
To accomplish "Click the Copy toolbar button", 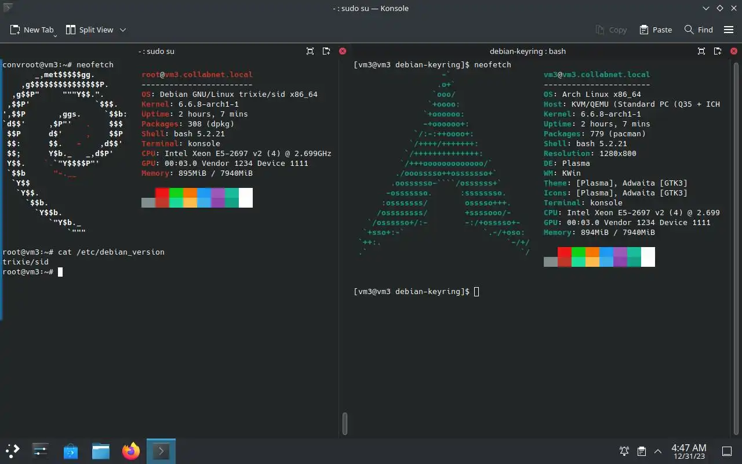I will click(x=611, y=30).
